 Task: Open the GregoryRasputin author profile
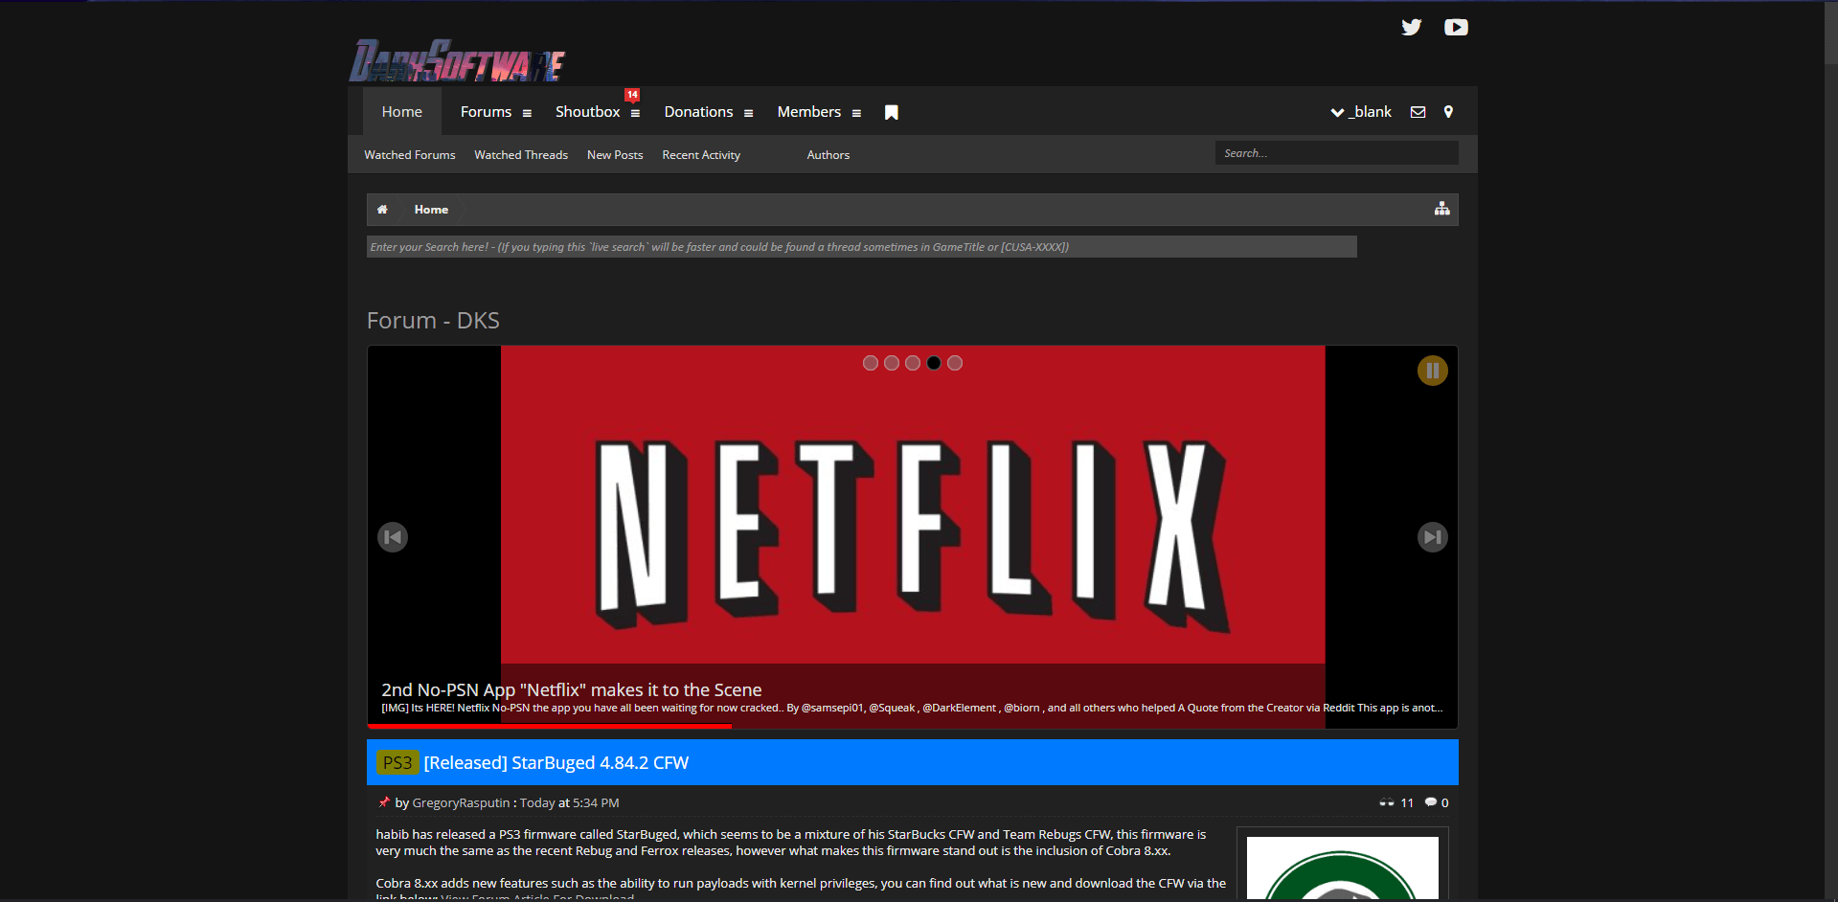(461, 803)
